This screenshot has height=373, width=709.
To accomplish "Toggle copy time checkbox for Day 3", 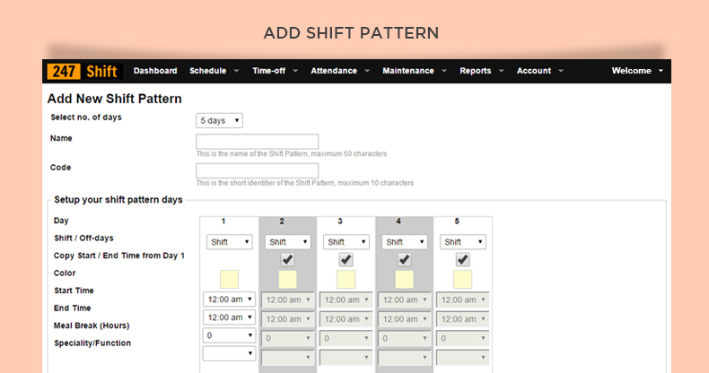I will [346, 259].
